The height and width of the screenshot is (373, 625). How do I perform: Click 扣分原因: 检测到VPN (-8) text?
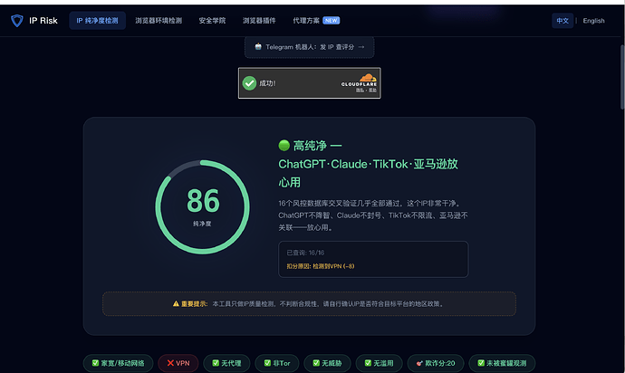point(321,266)
